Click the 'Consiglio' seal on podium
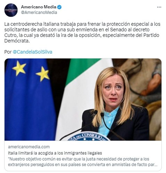 coord(89,136)
